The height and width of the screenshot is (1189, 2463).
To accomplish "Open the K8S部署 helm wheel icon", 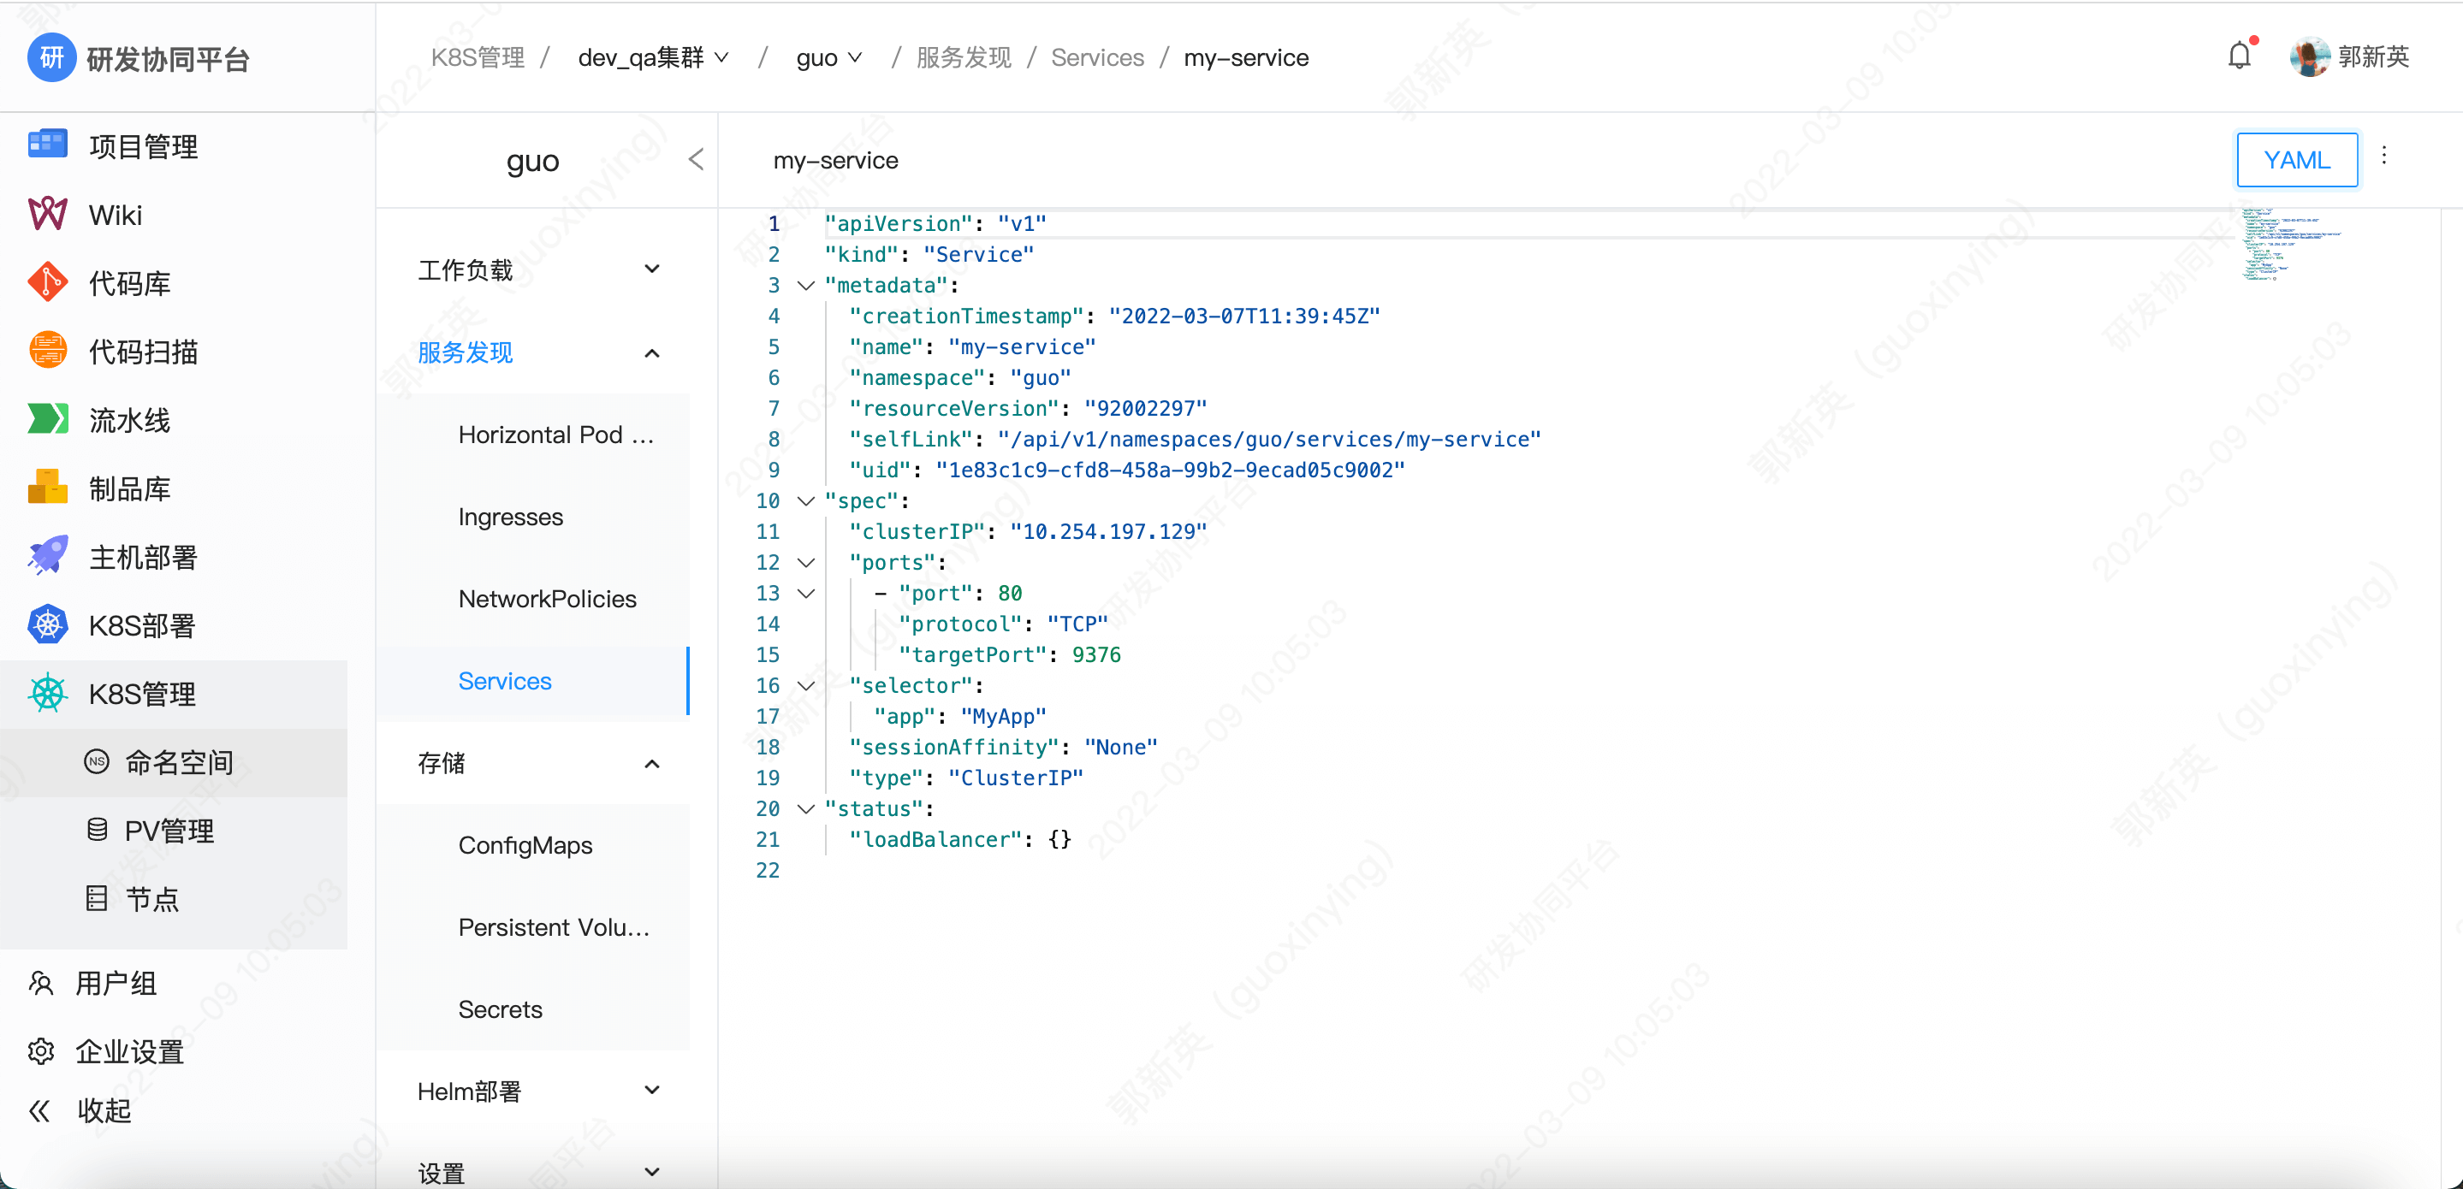I will click(47, 625).
